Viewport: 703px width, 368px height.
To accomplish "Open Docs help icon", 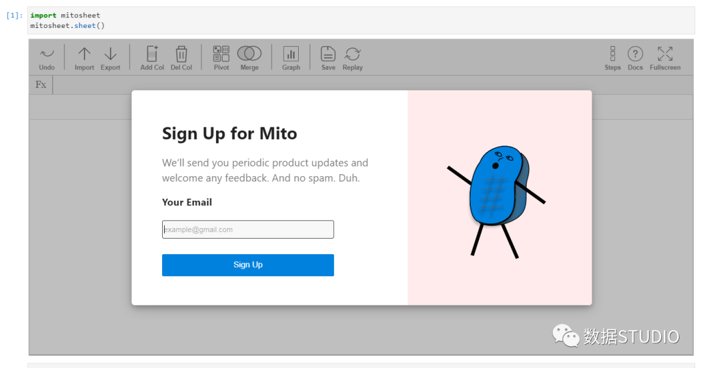I will coord(635,59).
